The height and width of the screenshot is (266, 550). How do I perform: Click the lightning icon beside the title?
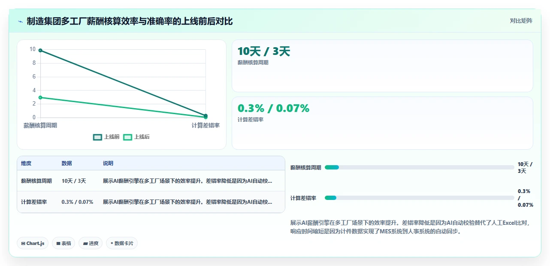(21, 21)
